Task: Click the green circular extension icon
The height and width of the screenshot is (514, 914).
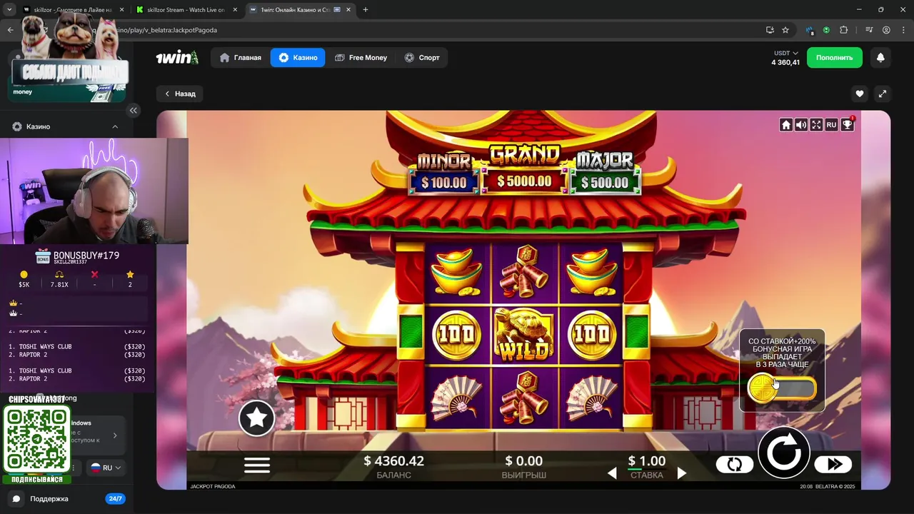Action: click(826, 30)
